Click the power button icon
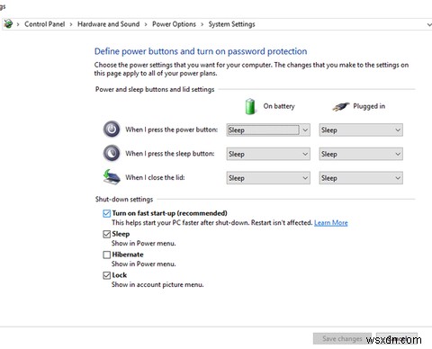432x349 pixels. click(x=112, y=130)
